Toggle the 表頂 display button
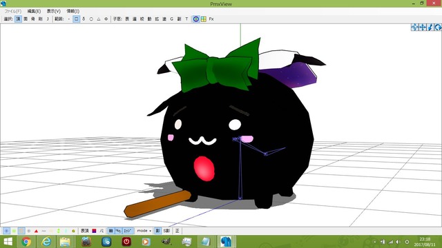This screenshot has height=248, width=442. click(x=84, y=231)
